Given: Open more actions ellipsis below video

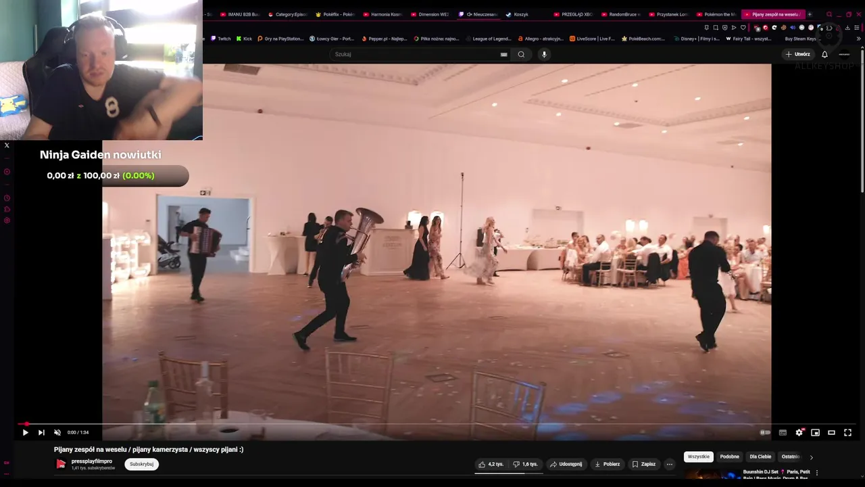Looking at the screenshot, I should (670, 464).
